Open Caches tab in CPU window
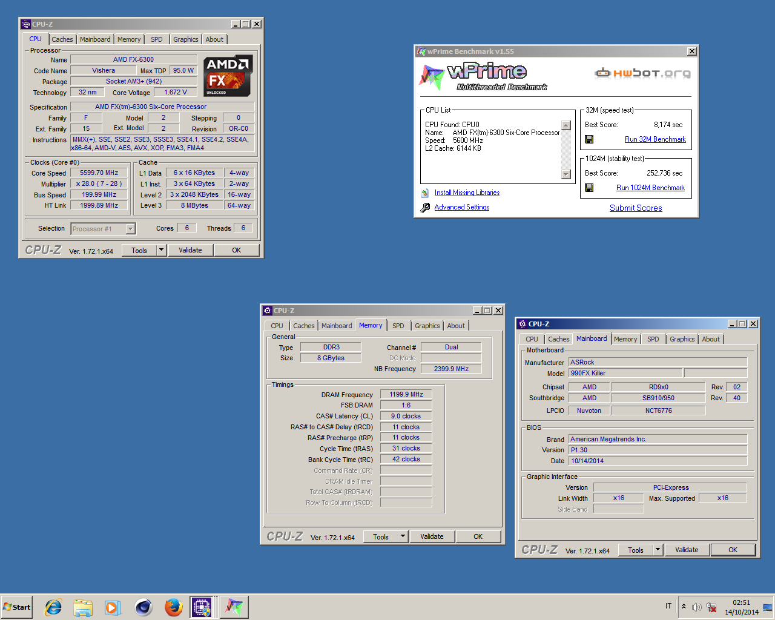Viewport: 775px width, 620px height. click(x=62, y=39)
